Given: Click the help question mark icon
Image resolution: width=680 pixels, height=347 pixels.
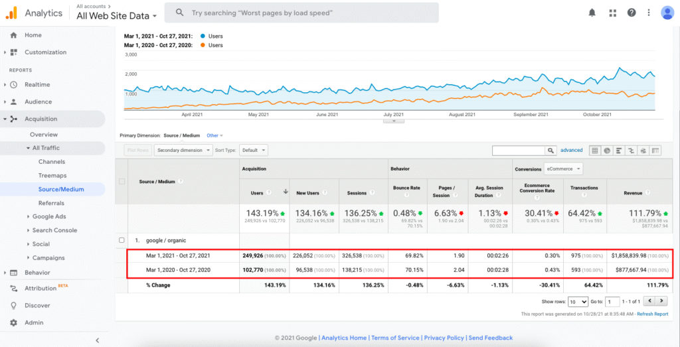Looking at the screenshot, I should pyautogui.click(x=632, y=13).
